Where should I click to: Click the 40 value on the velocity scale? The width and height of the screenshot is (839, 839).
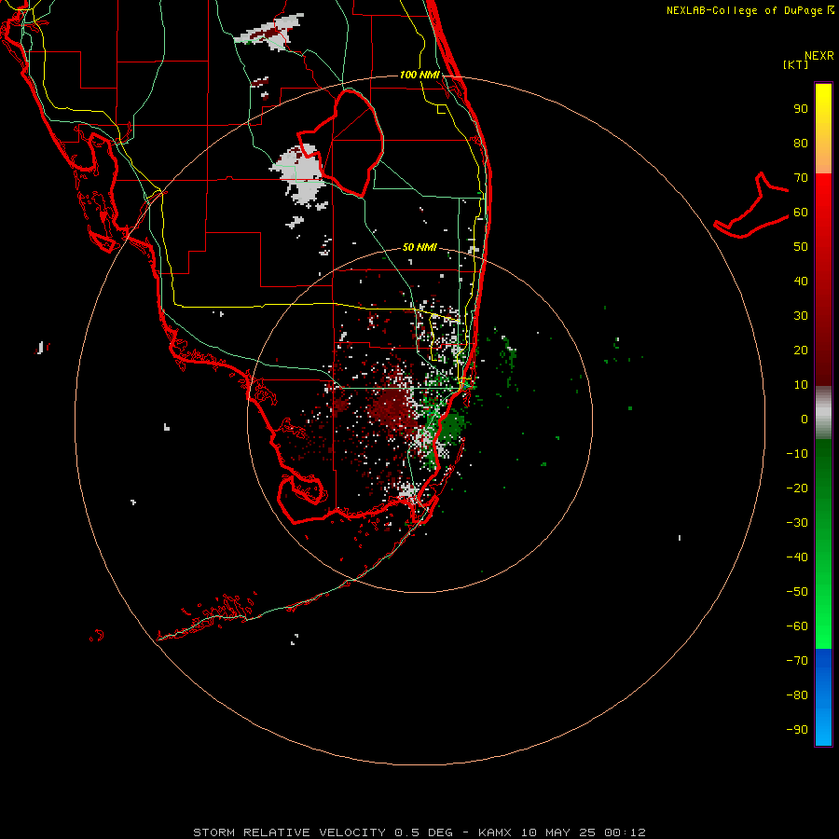pos(801,282)
